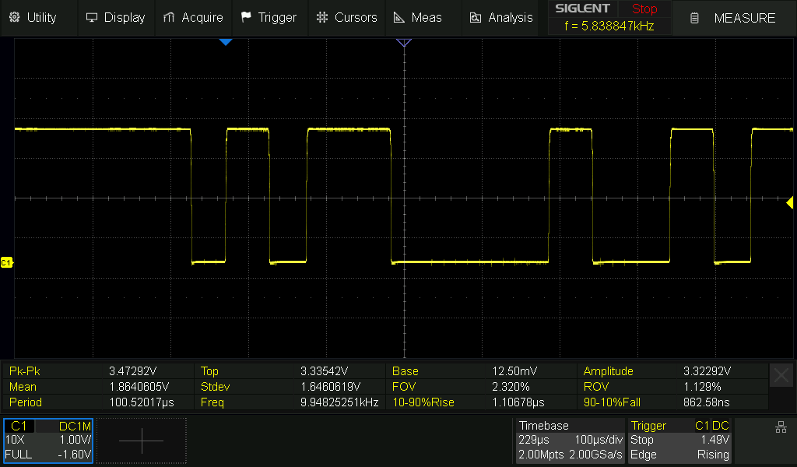
Task: Click the 1.00V/ vertical scale value
Action: click(x=75, y=440)
